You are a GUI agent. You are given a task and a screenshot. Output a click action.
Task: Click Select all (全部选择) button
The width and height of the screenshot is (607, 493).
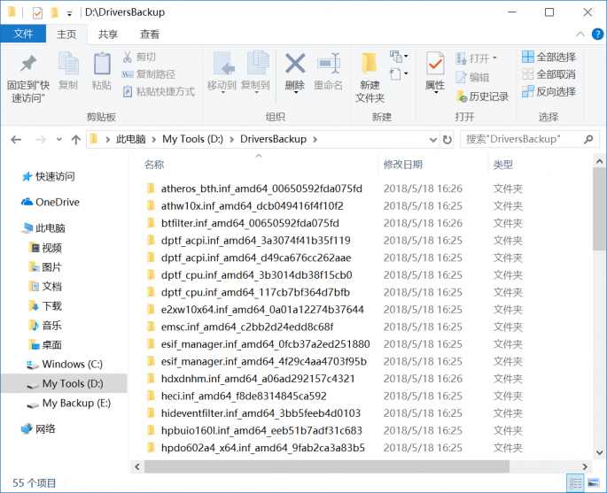point(549,57)
